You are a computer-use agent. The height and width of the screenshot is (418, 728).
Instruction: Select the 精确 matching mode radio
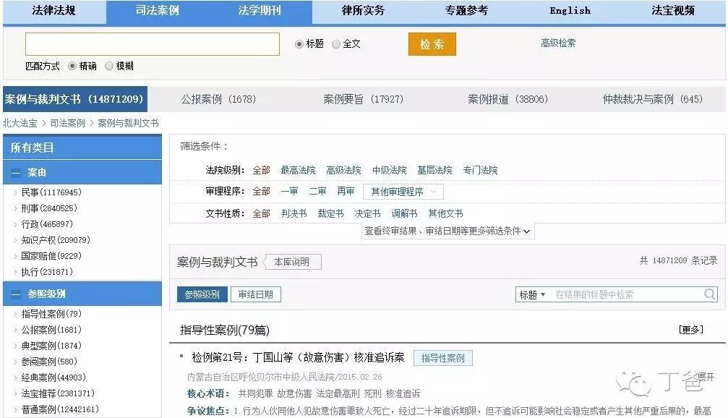(x=71, y=64)
